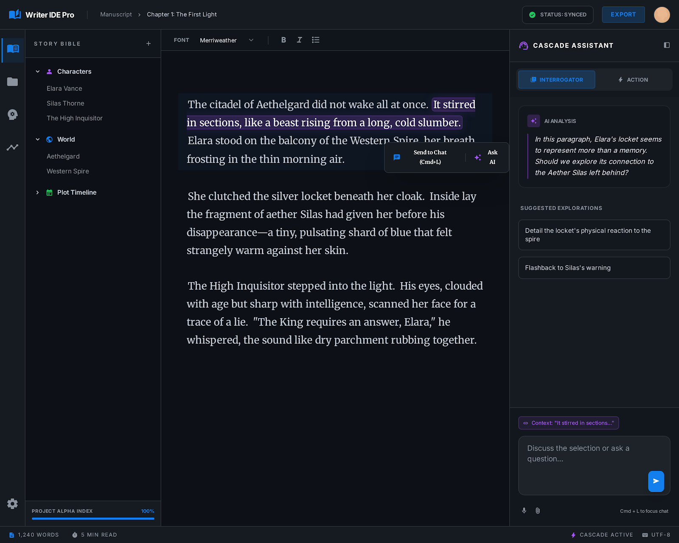Viewport: 679px width, 543px height.
Task: Collapse the Characters section in Story Bible
Action: click(x=37, y=71)
